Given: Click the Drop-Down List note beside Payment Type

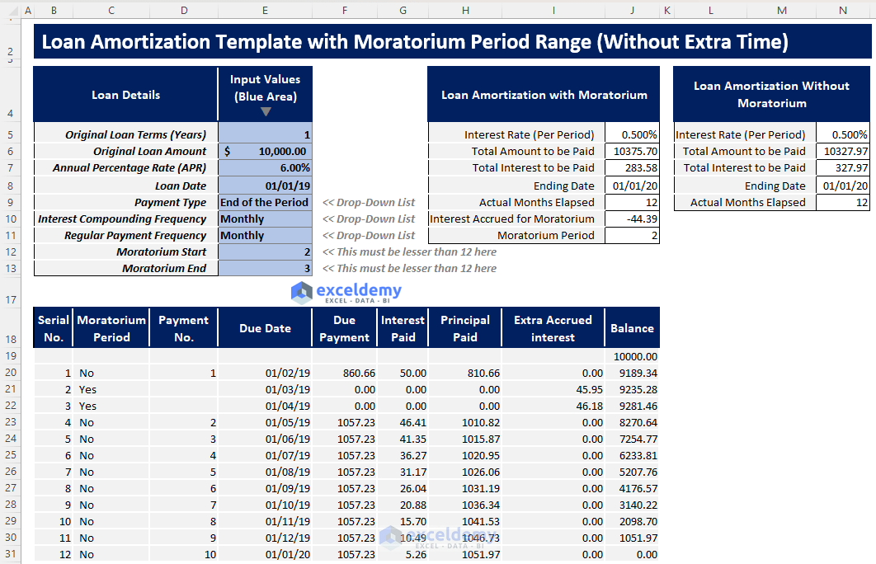Looking at the screenshot, I should 369,202.
